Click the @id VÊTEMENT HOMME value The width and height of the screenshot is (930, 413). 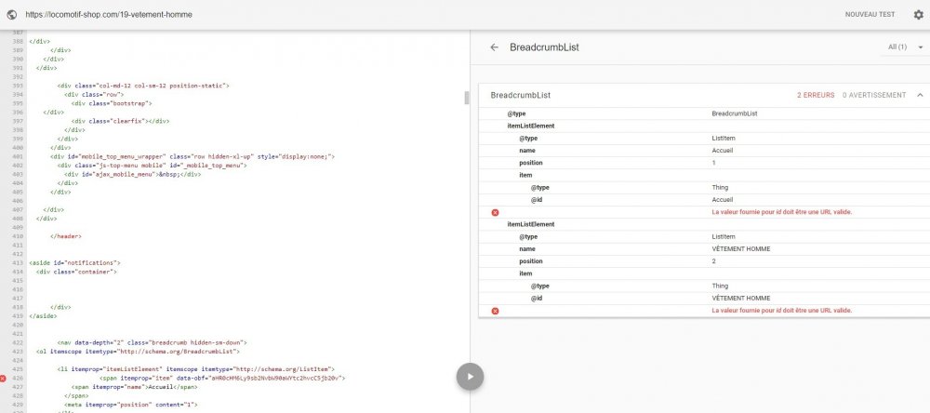coord(741,299)
